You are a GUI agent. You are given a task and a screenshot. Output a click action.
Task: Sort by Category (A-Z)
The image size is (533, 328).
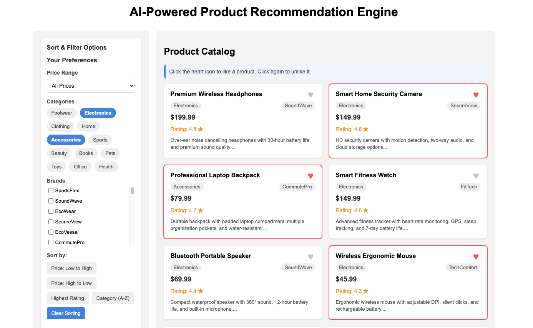tap(113, 298)
